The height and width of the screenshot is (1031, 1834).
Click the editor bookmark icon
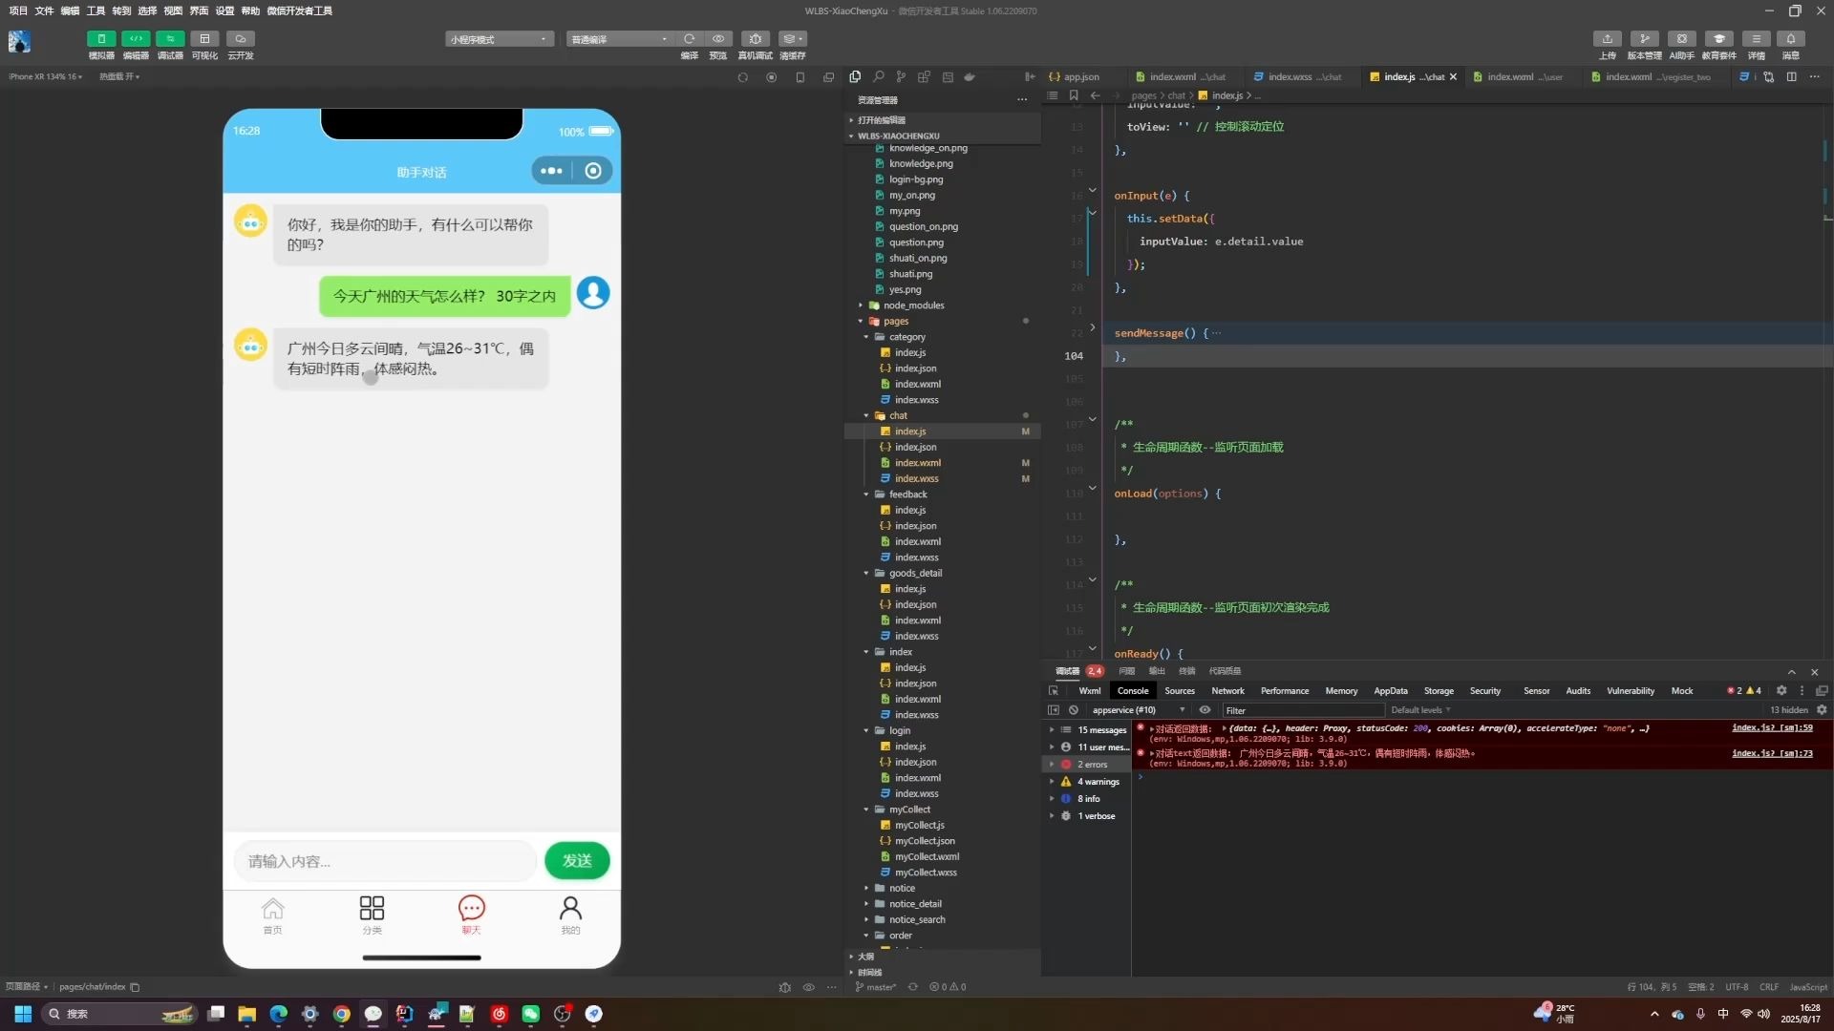click(1074, 95)
